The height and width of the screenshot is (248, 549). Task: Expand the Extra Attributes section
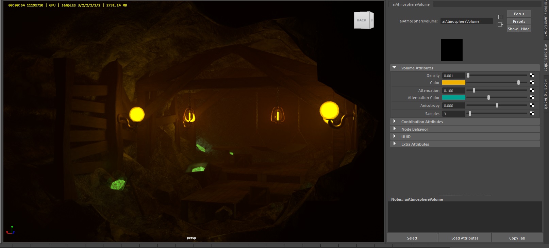395,144
